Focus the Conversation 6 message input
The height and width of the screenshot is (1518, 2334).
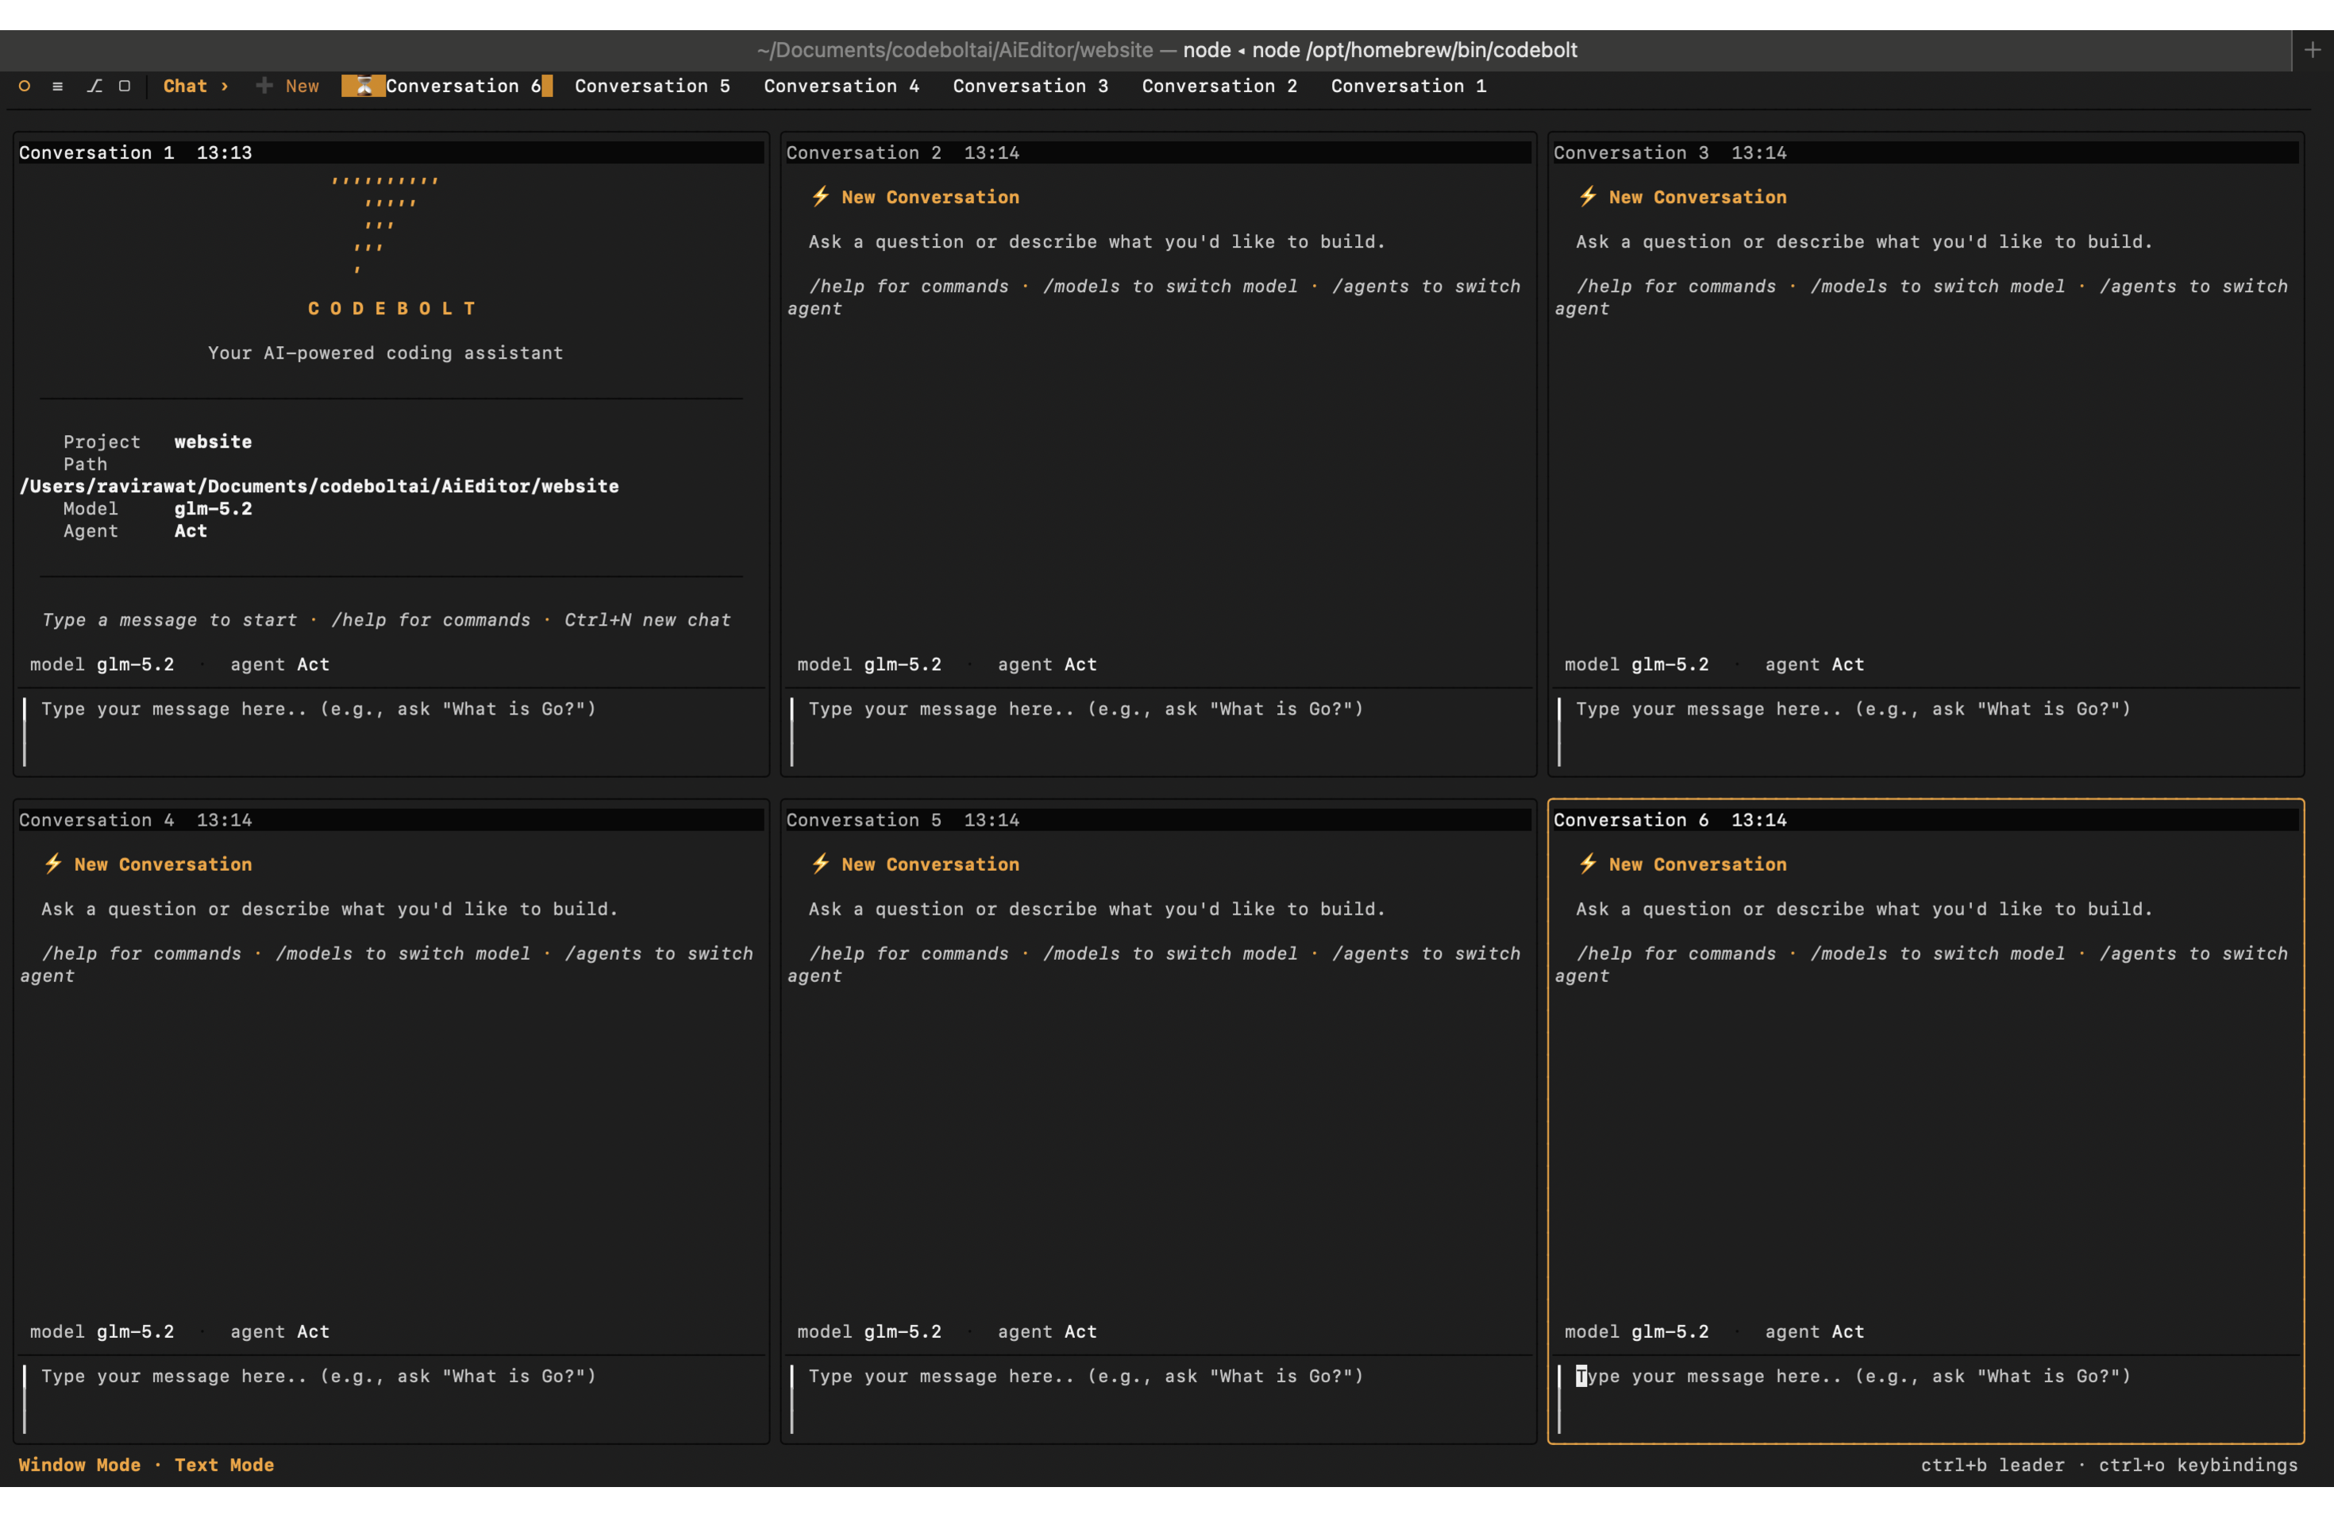click(1927, 1398)
